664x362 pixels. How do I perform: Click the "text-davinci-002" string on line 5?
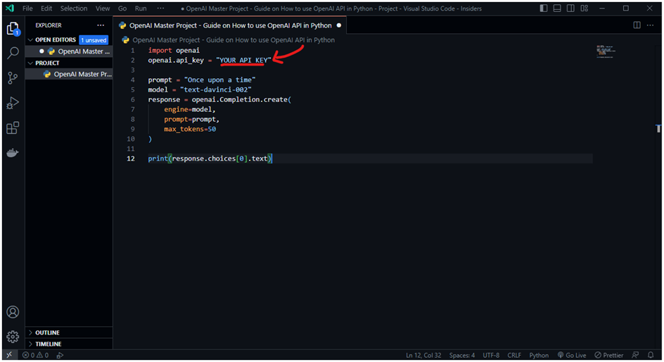click(x=215, y=89)
